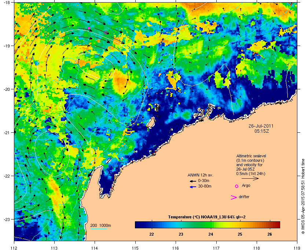
Task: Click the 'drifter' legend label
Action: [x=244, y=197]
